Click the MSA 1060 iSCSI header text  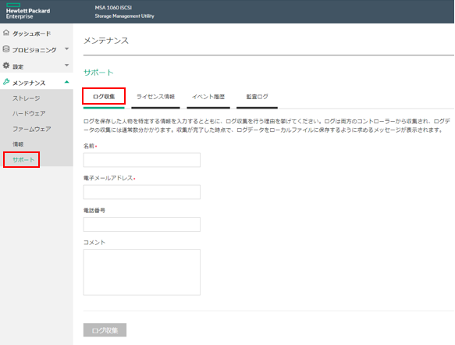click(x=113, y=8)
